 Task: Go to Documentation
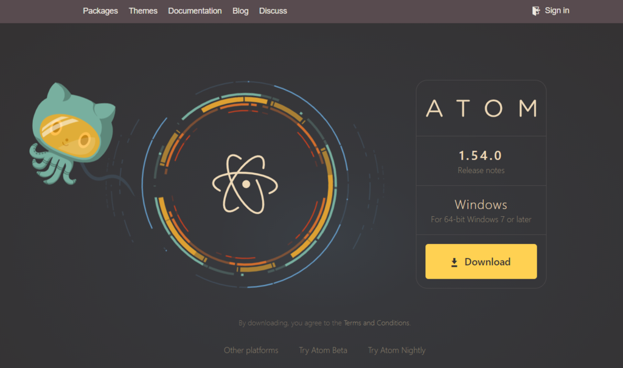click(x=195, y=10)
